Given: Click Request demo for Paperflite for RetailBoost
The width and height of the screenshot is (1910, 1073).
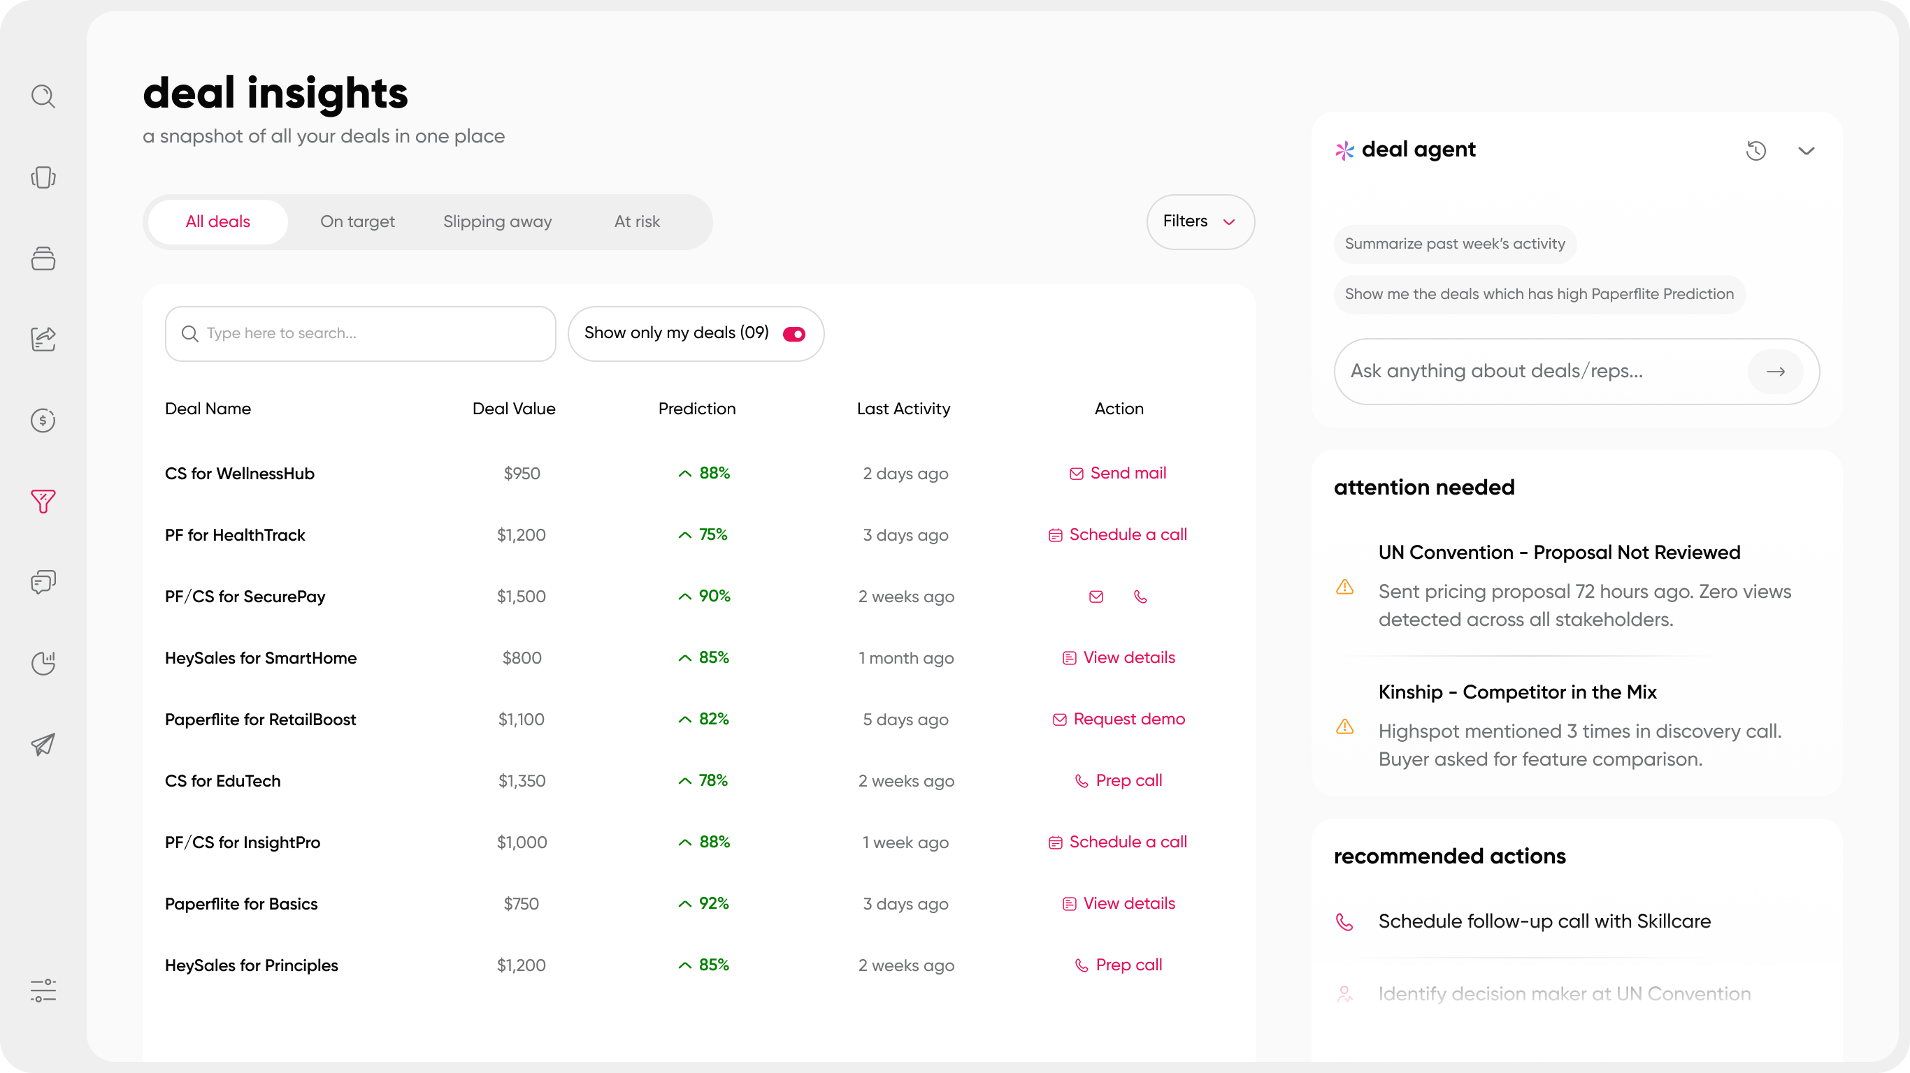Looking at the screenshot, I should click(x=1119, y=719).
